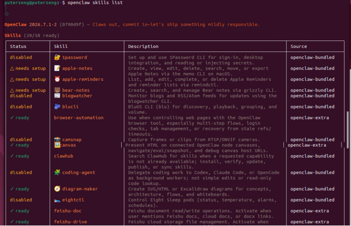Click the diamond marker below the prompt
The width and height of the screenshot is (351, 226).
coord(7,14)
